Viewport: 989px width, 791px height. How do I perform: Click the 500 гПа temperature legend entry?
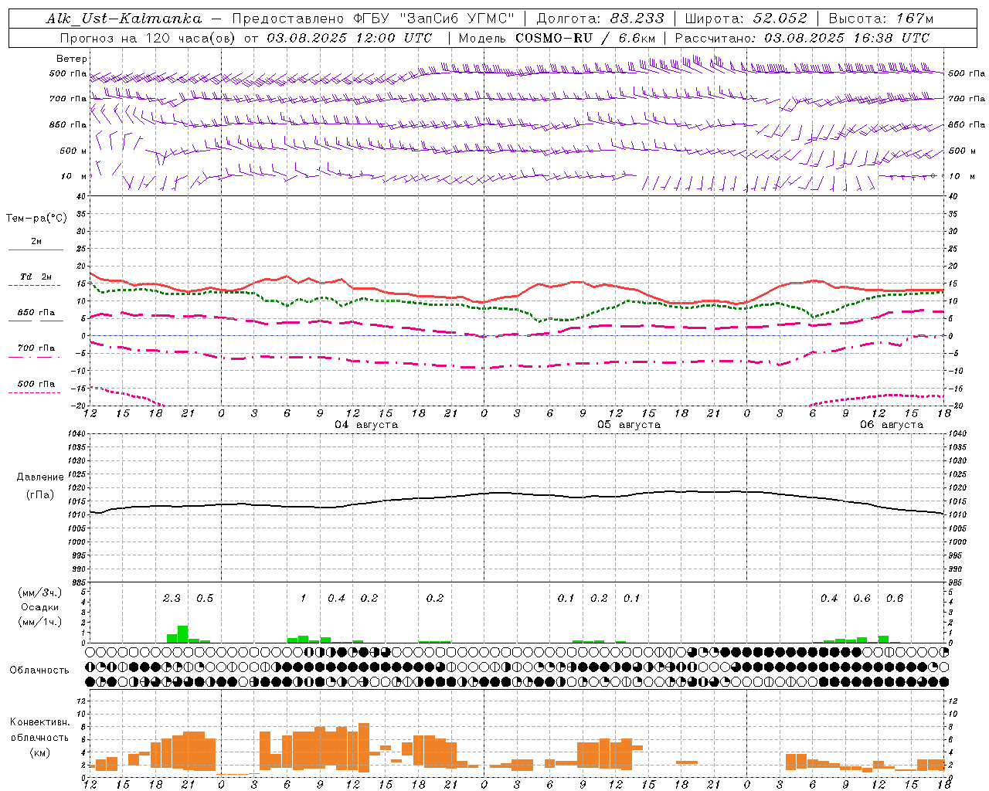coord(36,384)
